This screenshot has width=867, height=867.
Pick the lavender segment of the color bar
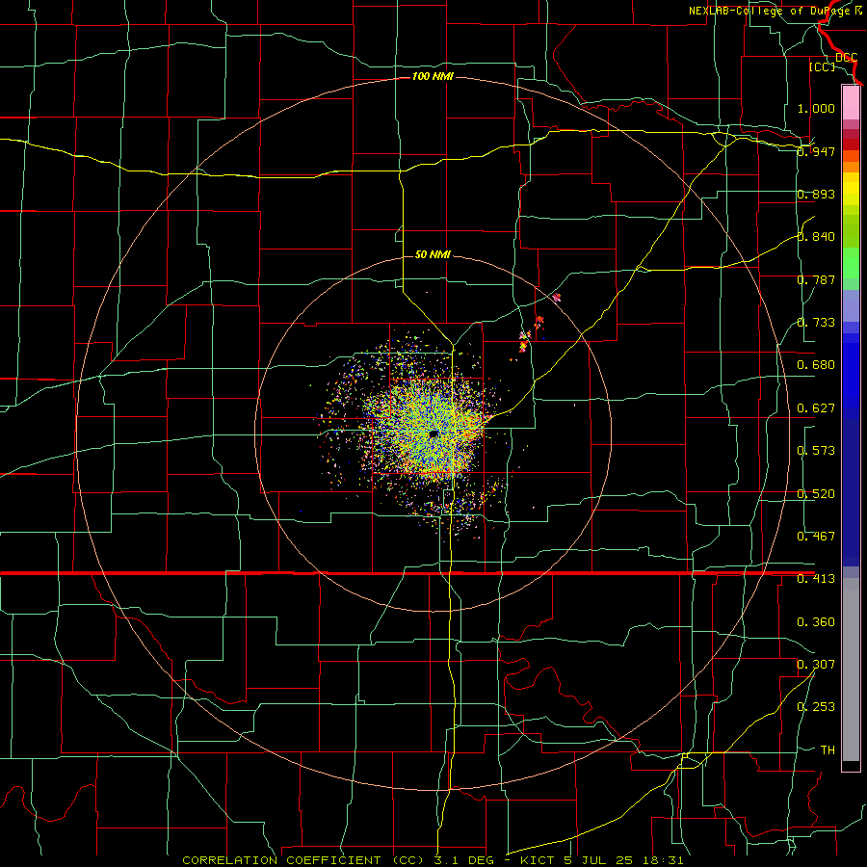(851, 305)
